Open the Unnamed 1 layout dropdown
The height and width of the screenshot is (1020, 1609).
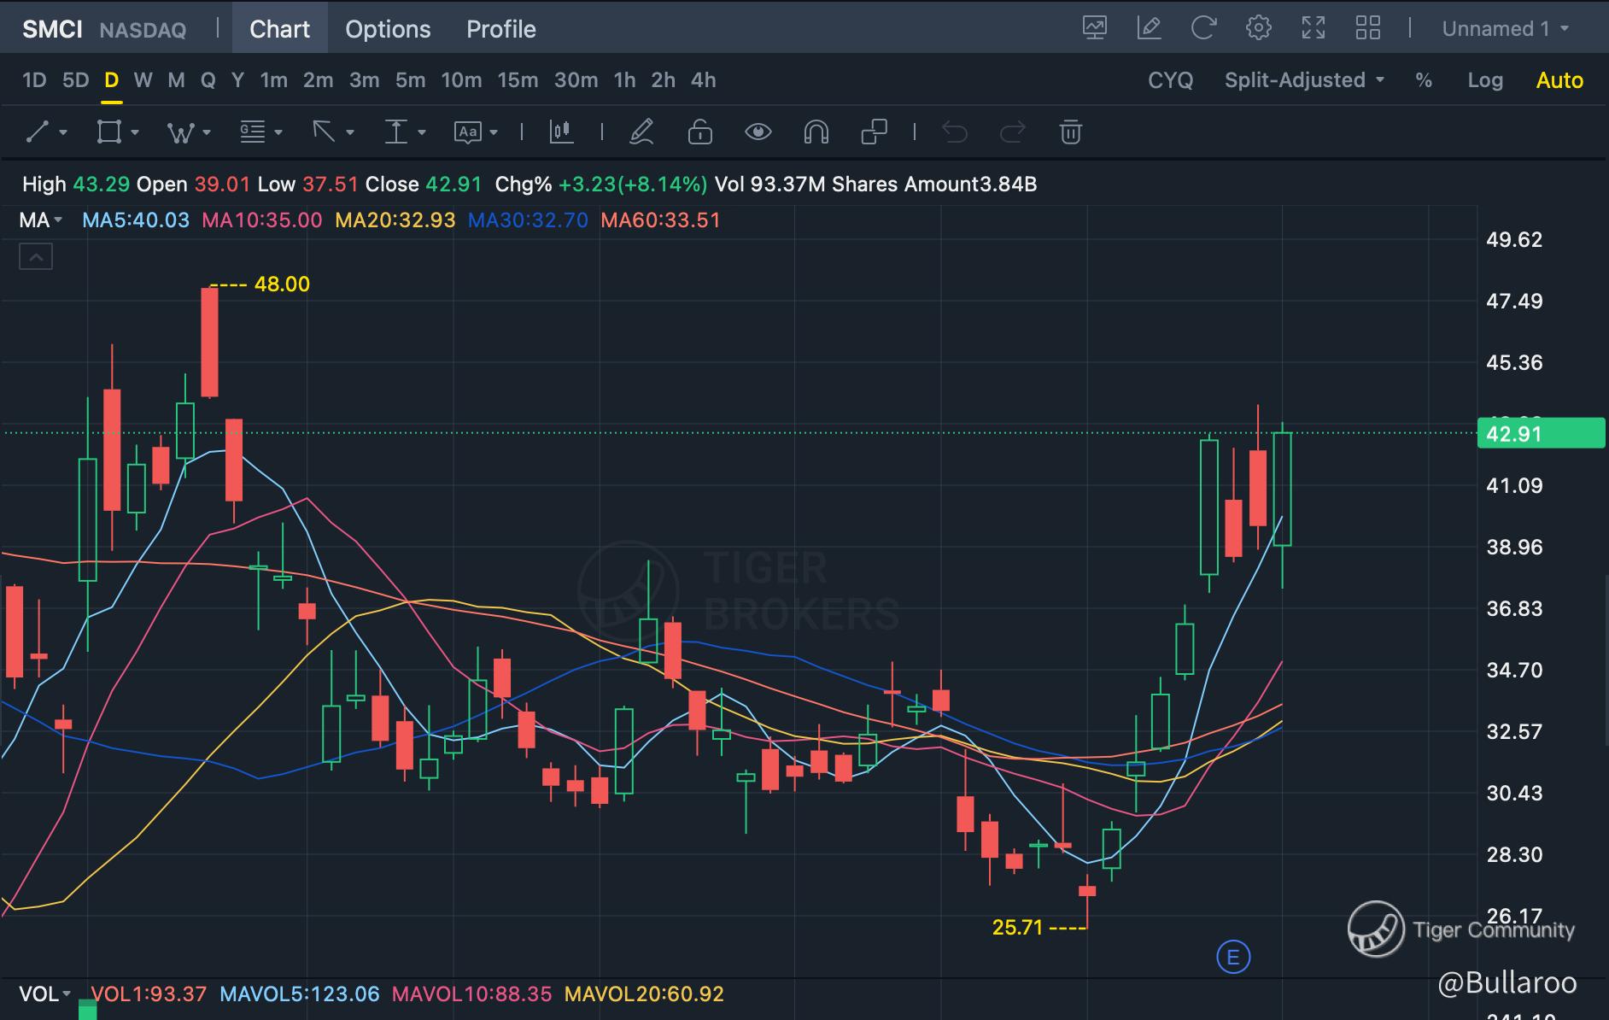(1505, 29)
